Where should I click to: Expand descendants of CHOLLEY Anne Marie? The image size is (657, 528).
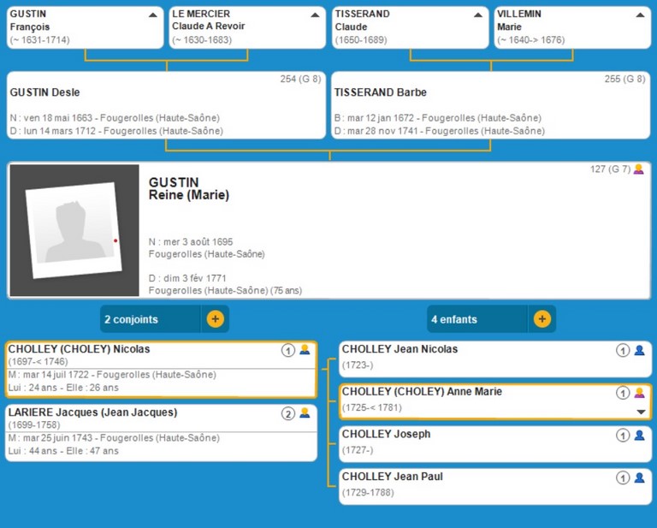[641, 412]
